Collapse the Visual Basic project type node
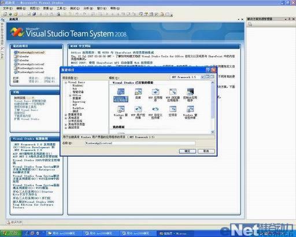The image size is (296, 237). point(66,83)
